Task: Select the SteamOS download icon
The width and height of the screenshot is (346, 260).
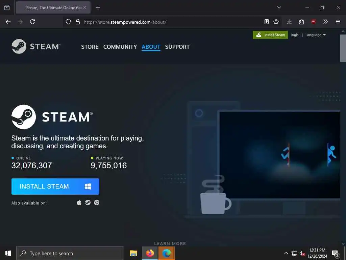Action: click(x=88, y=202)
